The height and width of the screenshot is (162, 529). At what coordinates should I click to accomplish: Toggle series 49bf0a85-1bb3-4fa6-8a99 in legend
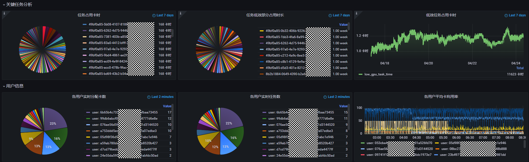[x=285, y=37]
